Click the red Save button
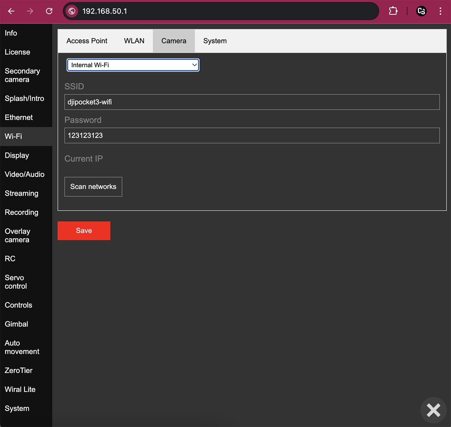451x427 pixels. [84, 231]
